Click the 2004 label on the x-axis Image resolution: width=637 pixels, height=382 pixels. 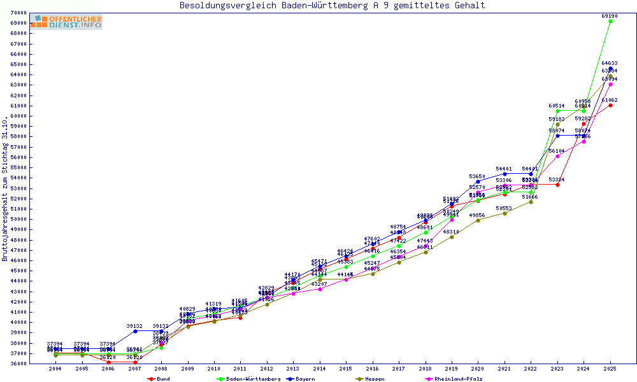pyautogui.click(x=55, y=369)
